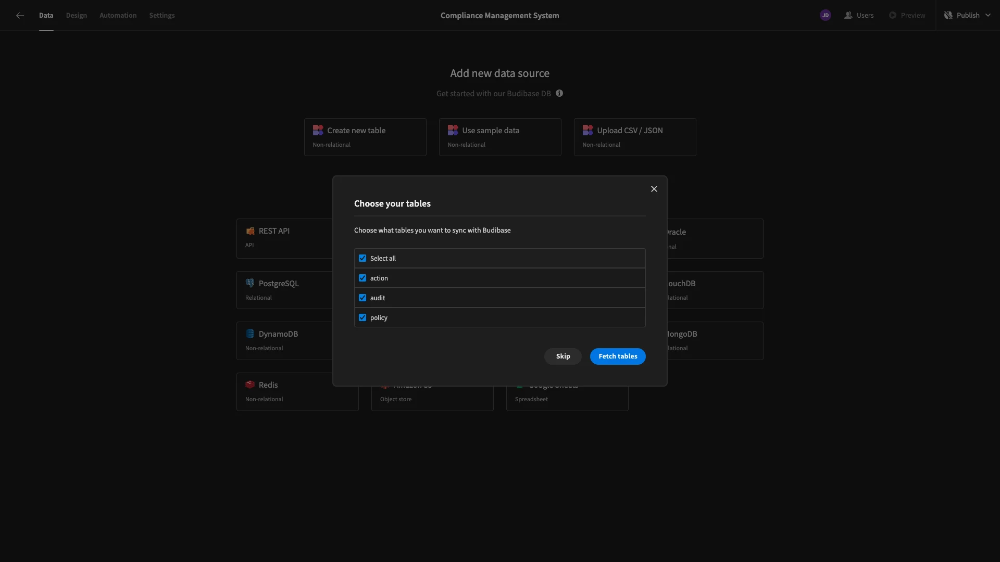
Task: Uncheck the action table checkbox
Action: [x=362, y=278]
